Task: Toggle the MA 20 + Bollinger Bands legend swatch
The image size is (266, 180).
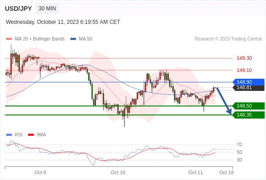Action: pos(9,39)
